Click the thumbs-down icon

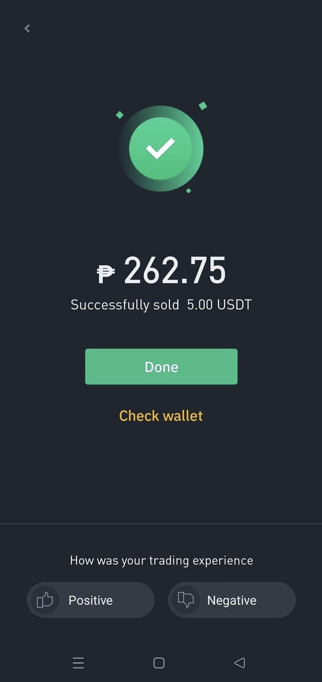tap(185, 599)
